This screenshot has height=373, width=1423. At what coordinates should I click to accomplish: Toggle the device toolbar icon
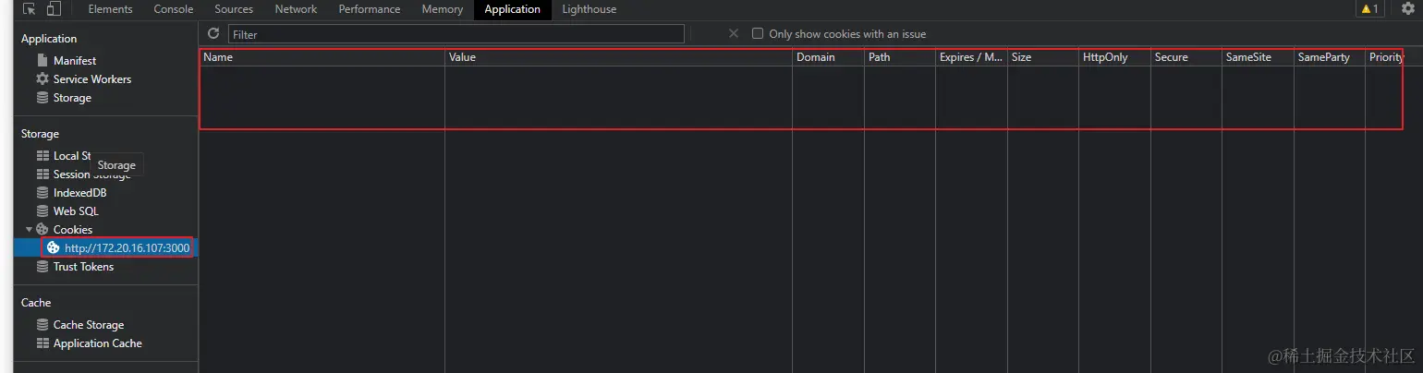pos(54,9)
